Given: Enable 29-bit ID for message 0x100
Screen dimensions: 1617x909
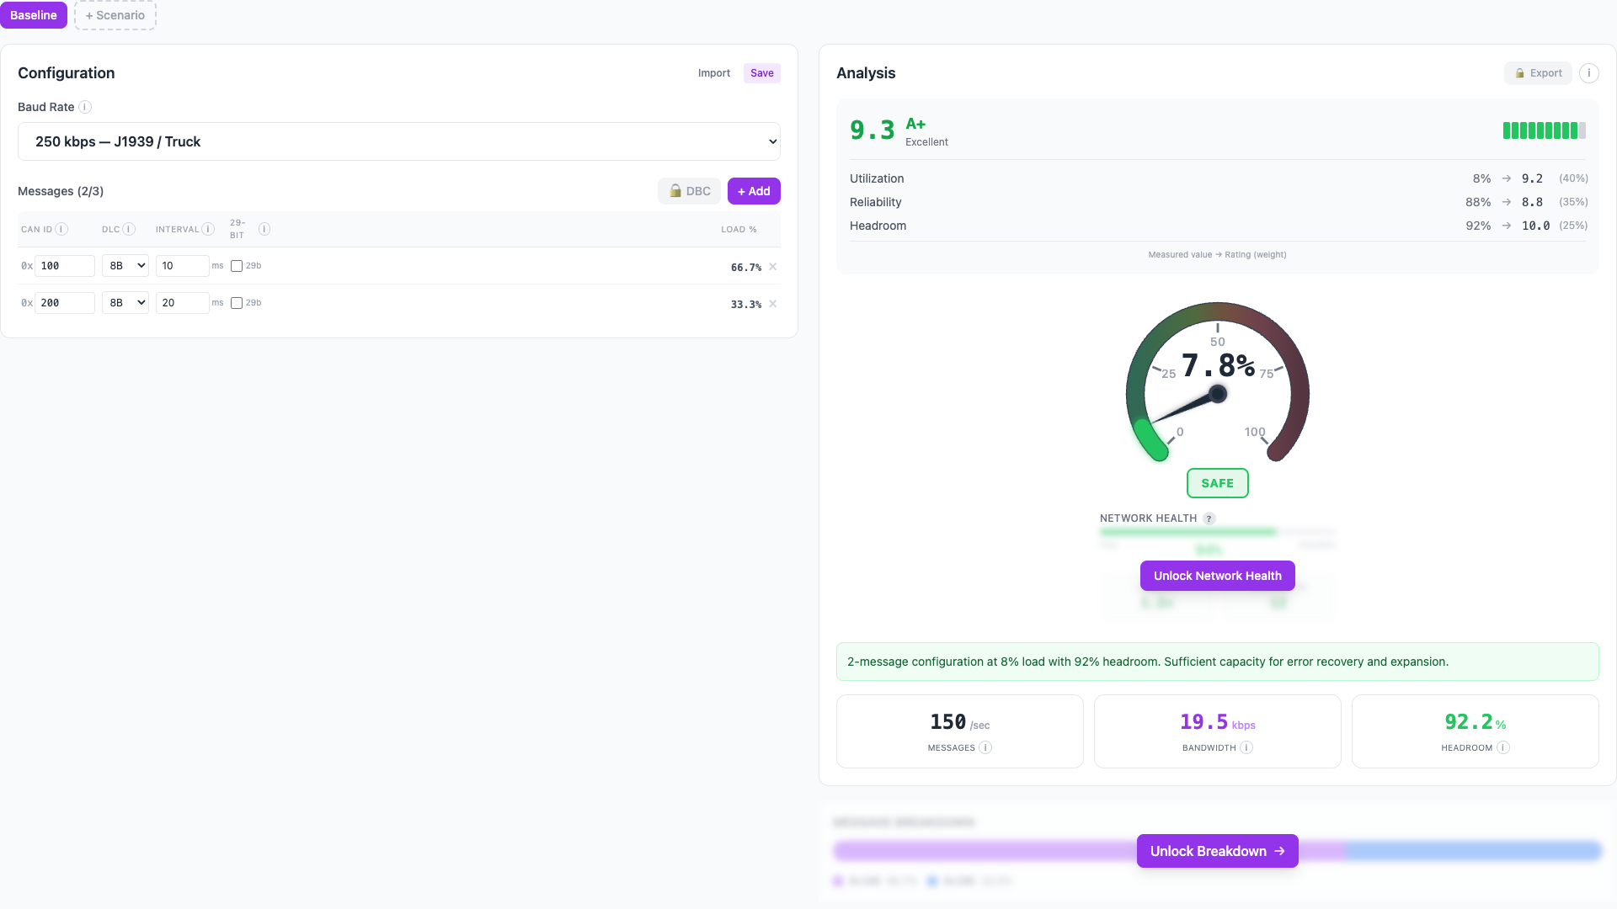Looking at the screenshot, I should pos(237,266).
